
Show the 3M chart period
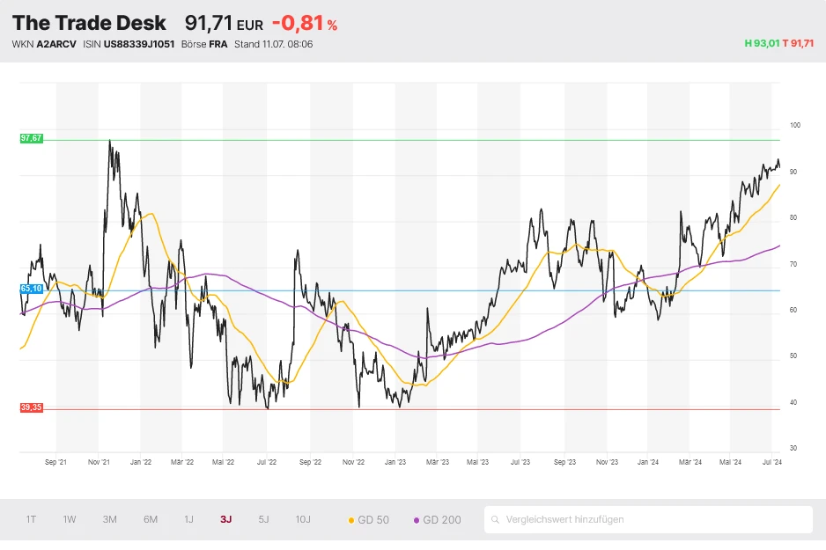109,520
